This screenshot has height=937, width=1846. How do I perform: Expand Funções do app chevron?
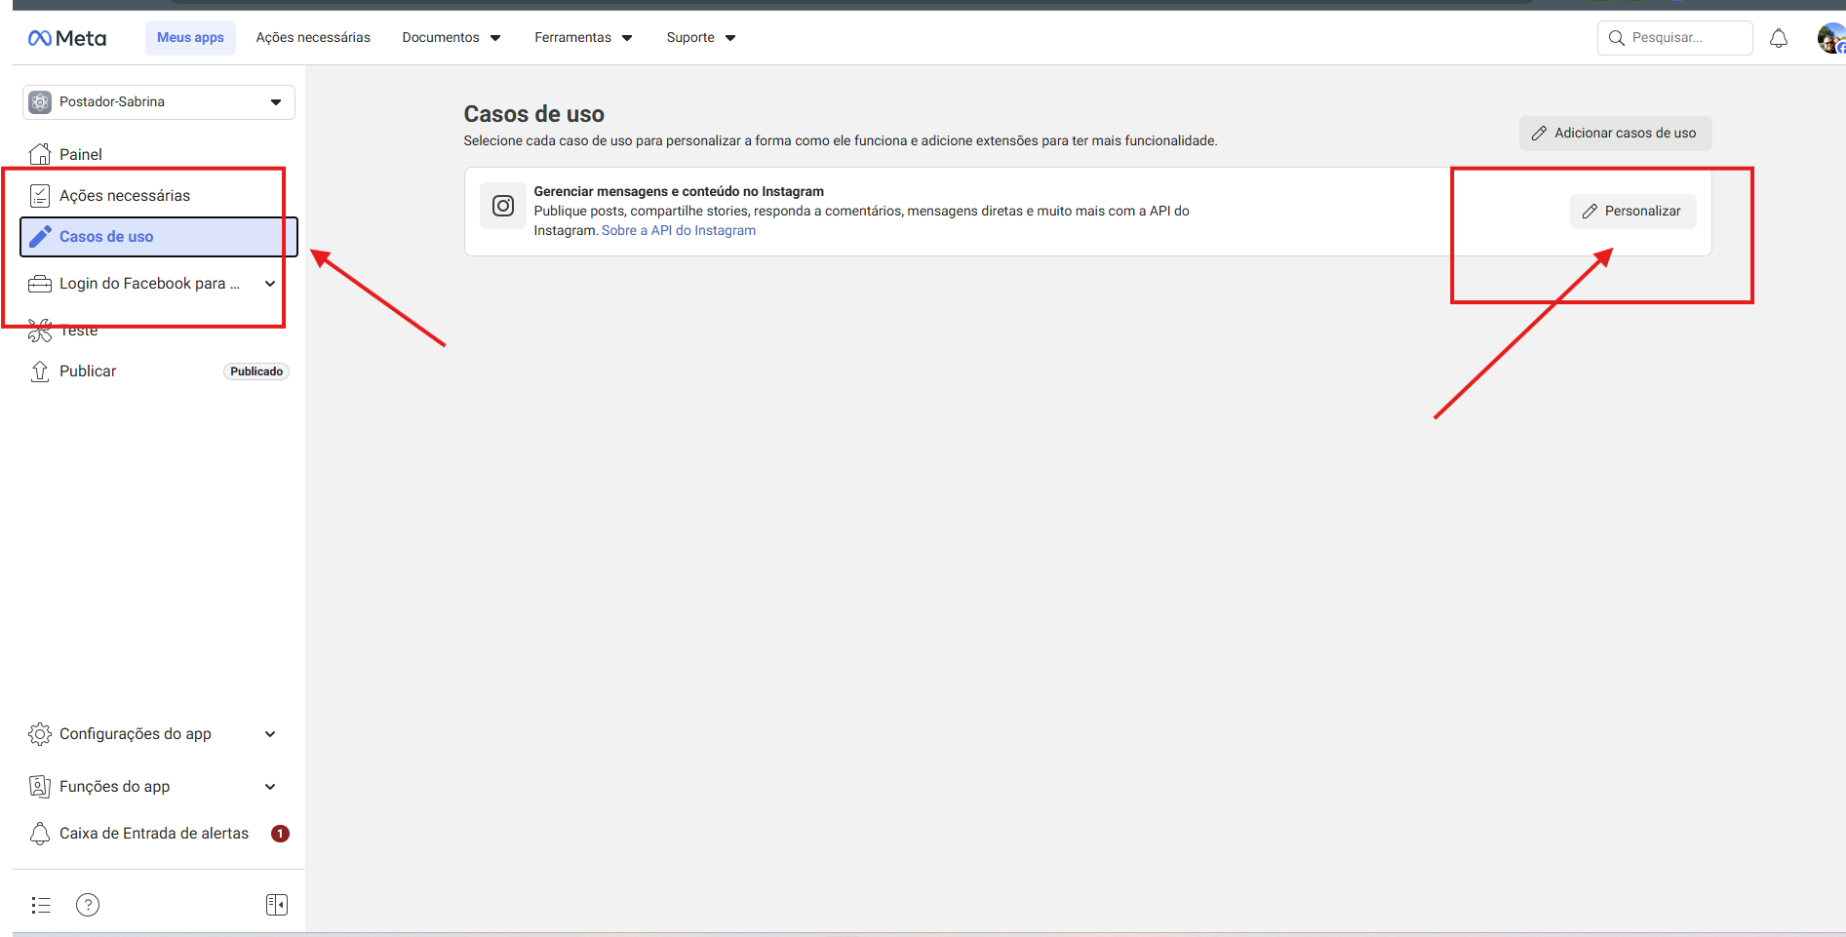pos(270,787)
